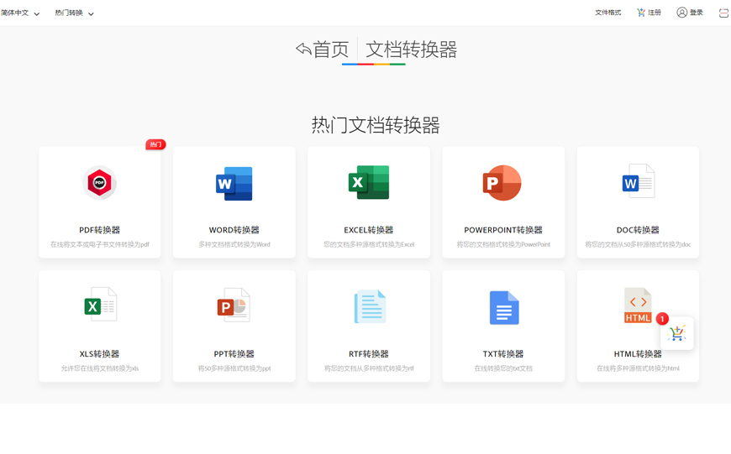
Task: Click description 在线将多种源格式转换为html
Action: pyautogui.click(x=639, y=368)
